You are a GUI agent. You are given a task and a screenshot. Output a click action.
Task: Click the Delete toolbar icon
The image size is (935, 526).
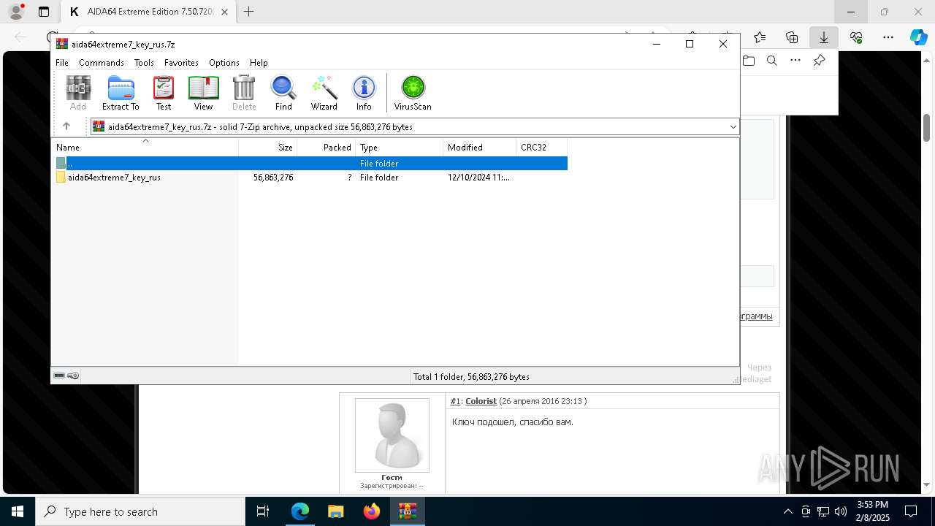[x=244, y=93]
